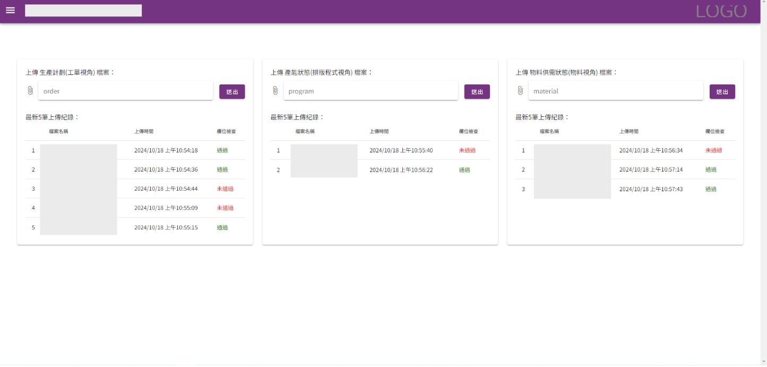Viewport: 767px width, 367px height.
Task: Open the hamburger navigation menu
Action: click(x=10, y=11)
